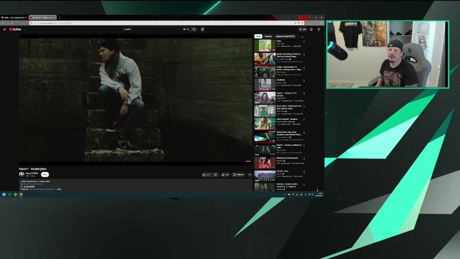Open the Madonna Clouds video thumbnail
This screenshot has width=460, height=259.
click(x=265, y=187)
